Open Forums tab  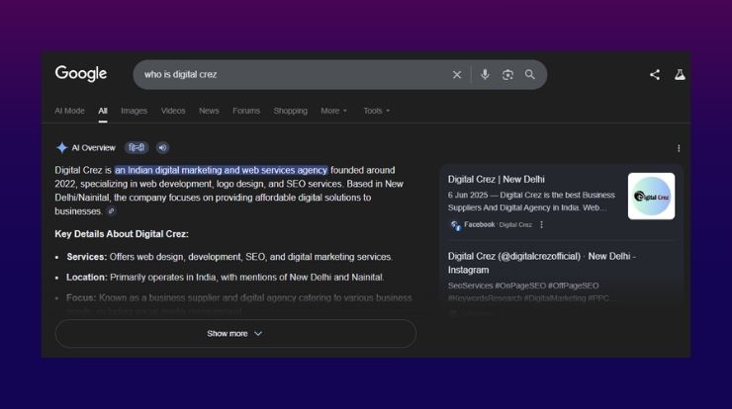coord(246,111)
